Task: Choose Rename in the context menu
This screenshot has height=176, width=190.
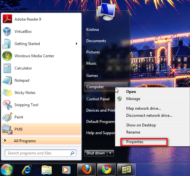Action: click(x=133, y=132)
